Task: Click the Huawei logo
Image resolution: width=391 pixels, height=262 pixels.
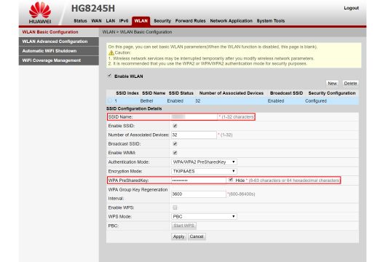Action: click(x=40, y=13)
